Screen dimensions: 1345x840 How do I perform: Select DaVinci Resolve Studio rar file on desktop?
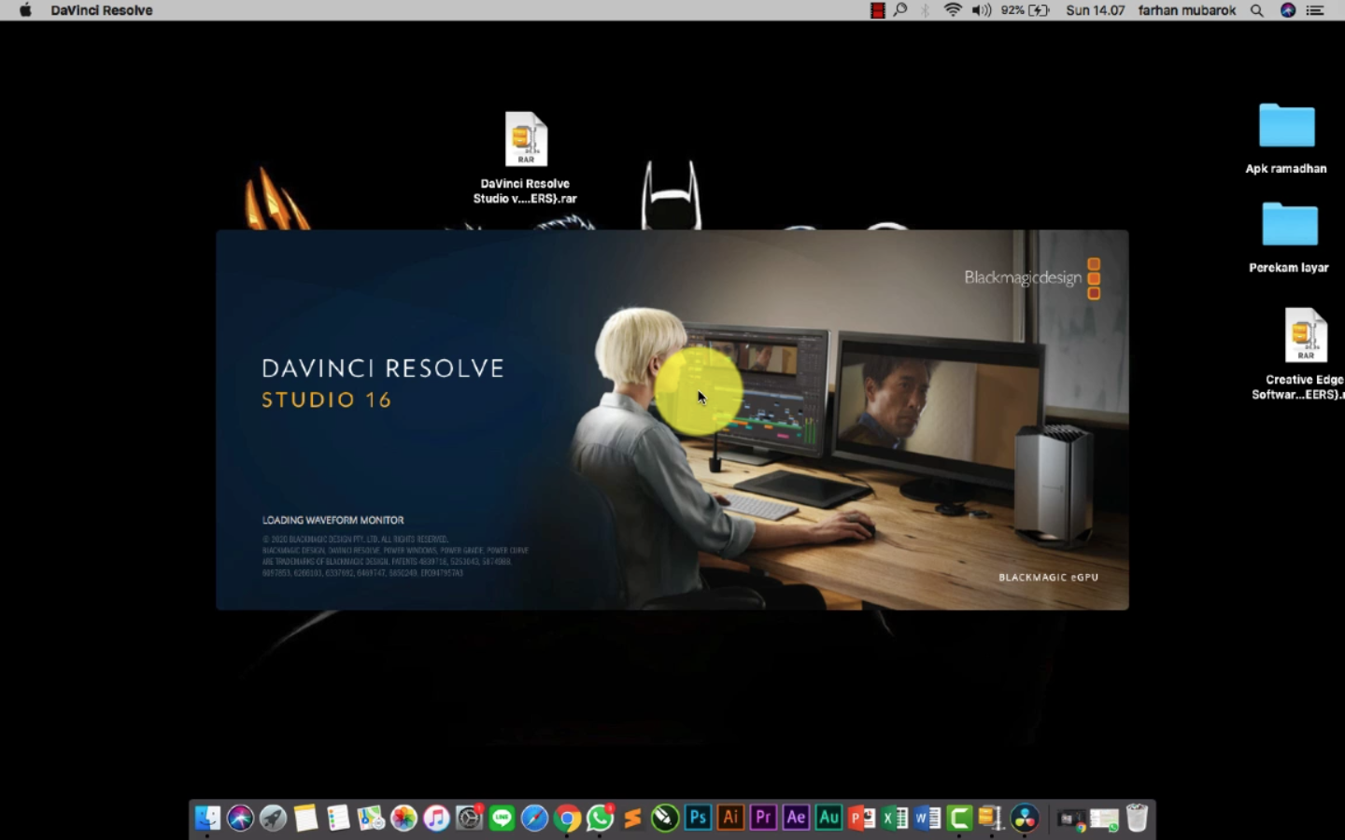click(526, 158)
